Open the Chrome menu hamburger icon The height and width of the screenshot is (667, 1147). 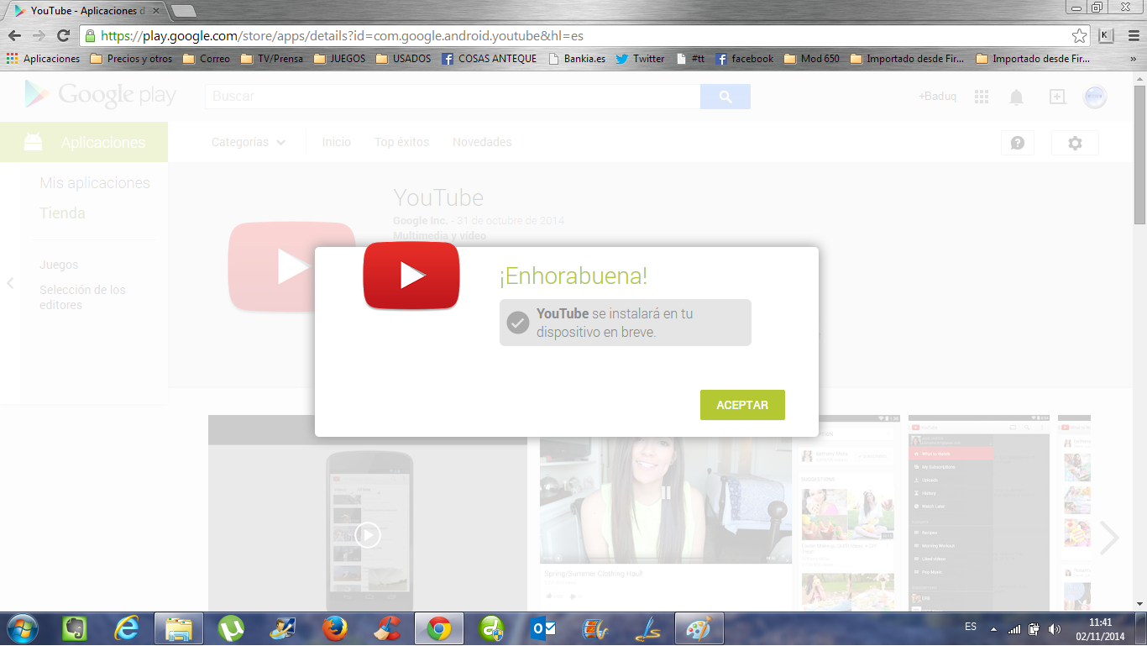pos(1131,35)
